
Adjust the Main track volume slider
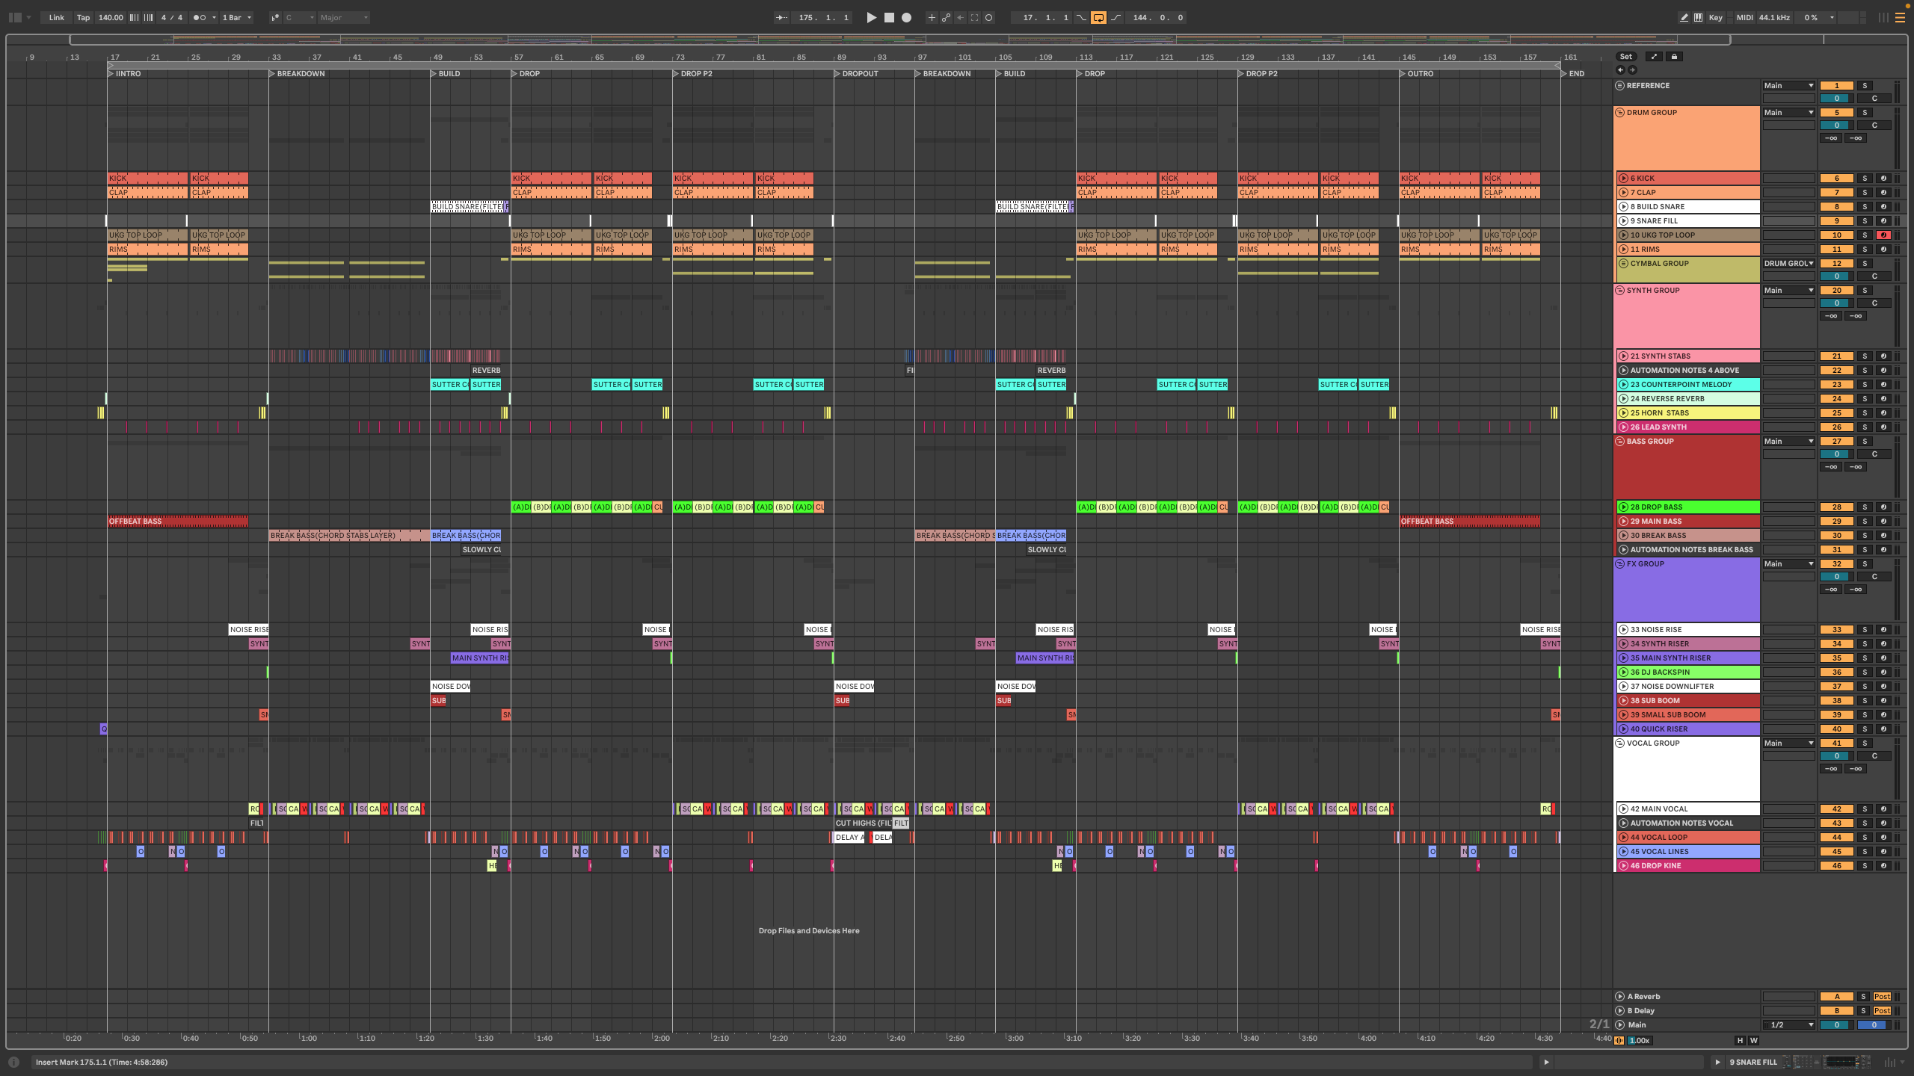click(1836, 1025)
